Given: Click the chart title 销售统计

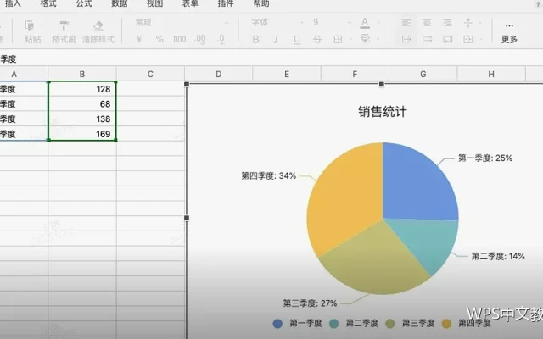Looking at the screenshot, I should coord(383,112).
